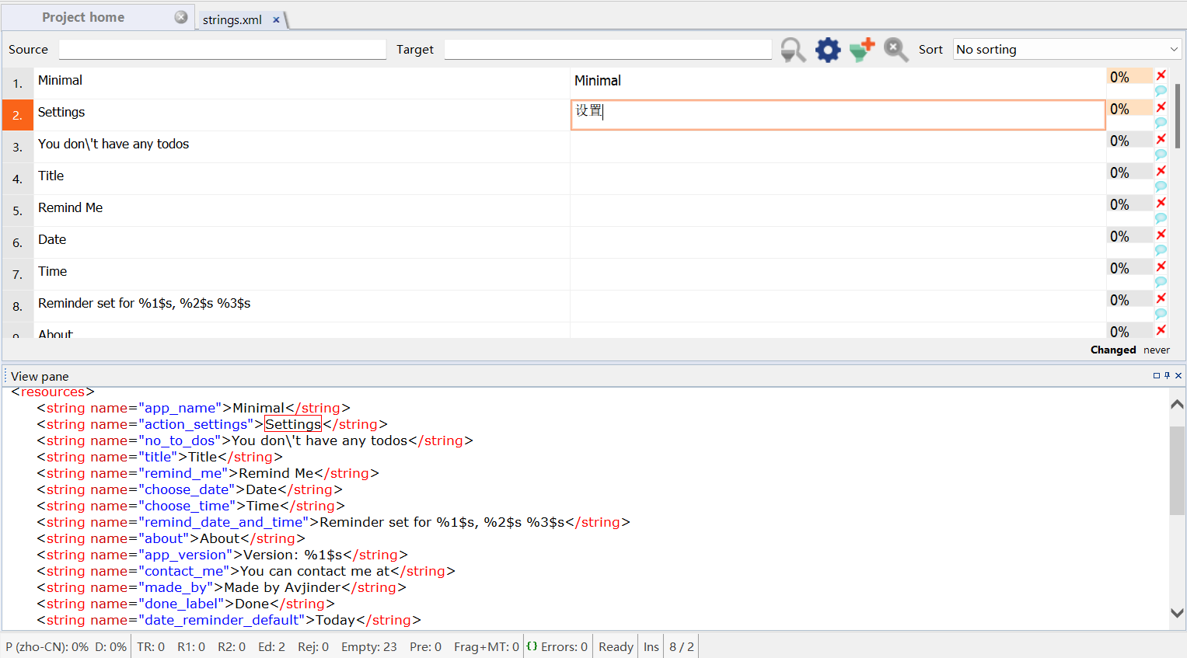The width and height of the screenshot is (1187, 658).
Task: Click red X beside 'You don't have any todos'
Action: (1161, 139)
